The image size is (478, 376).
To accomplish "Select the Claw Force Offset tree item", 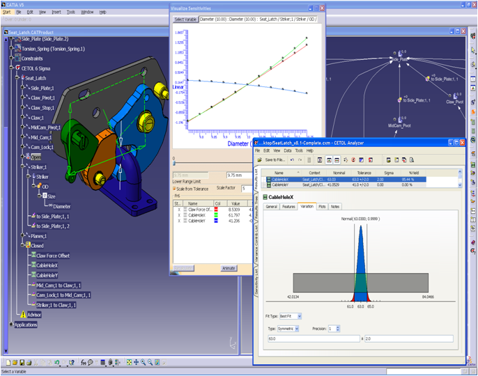I will click(53, 256).
